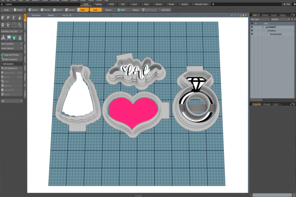Open the Channels tab
This screenshot has width=296, height=197.
point(267,104)
